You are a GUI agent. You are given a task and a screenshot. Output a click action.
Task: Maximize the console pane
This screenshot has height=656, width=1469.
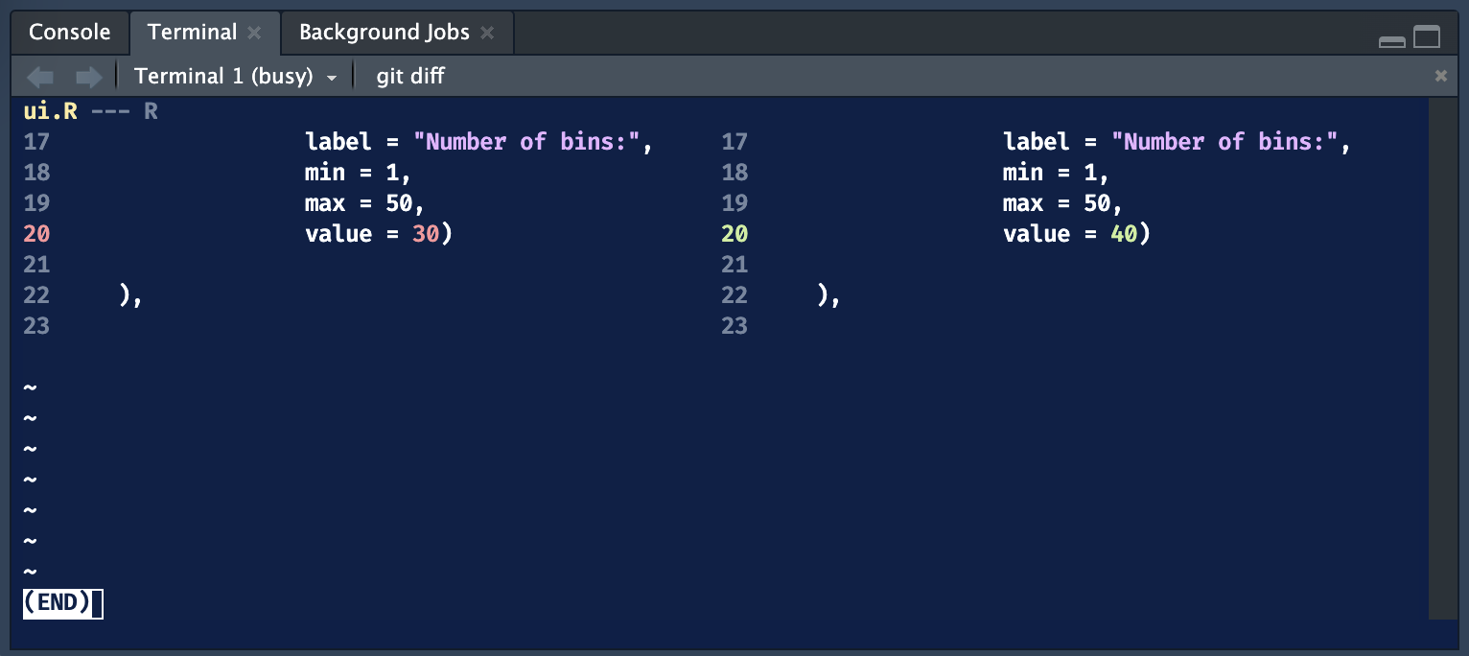coord(1428,36)
